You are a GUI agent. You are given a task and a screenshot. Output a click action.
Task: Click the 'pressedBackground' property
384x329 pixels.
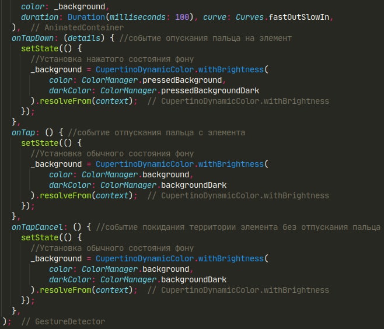(182, 80)
